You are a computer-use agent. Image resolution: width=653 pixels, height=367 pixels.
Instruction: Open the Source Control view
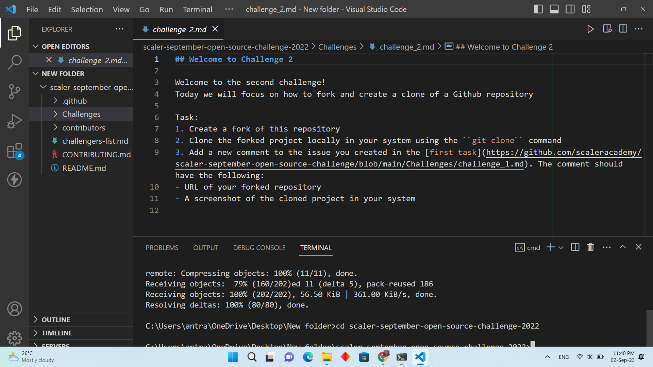(x=15, y=92)
